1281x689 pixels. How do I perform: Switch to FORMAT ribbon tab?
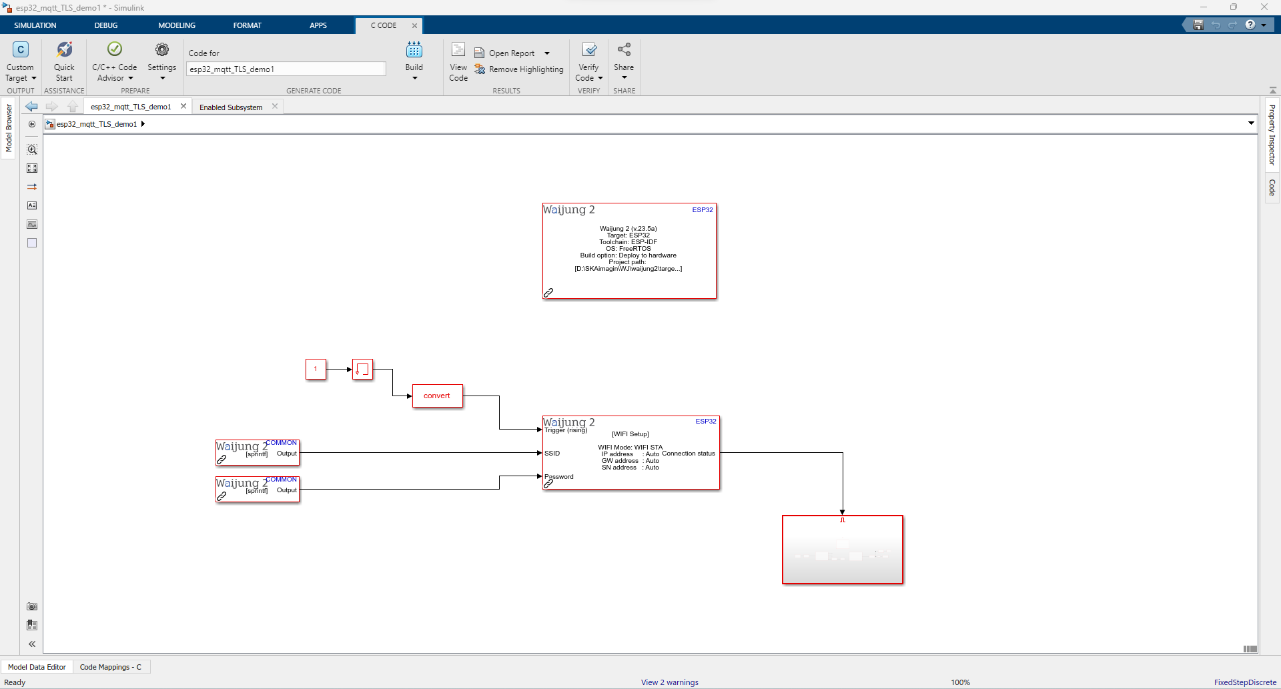tap(248, 25)
